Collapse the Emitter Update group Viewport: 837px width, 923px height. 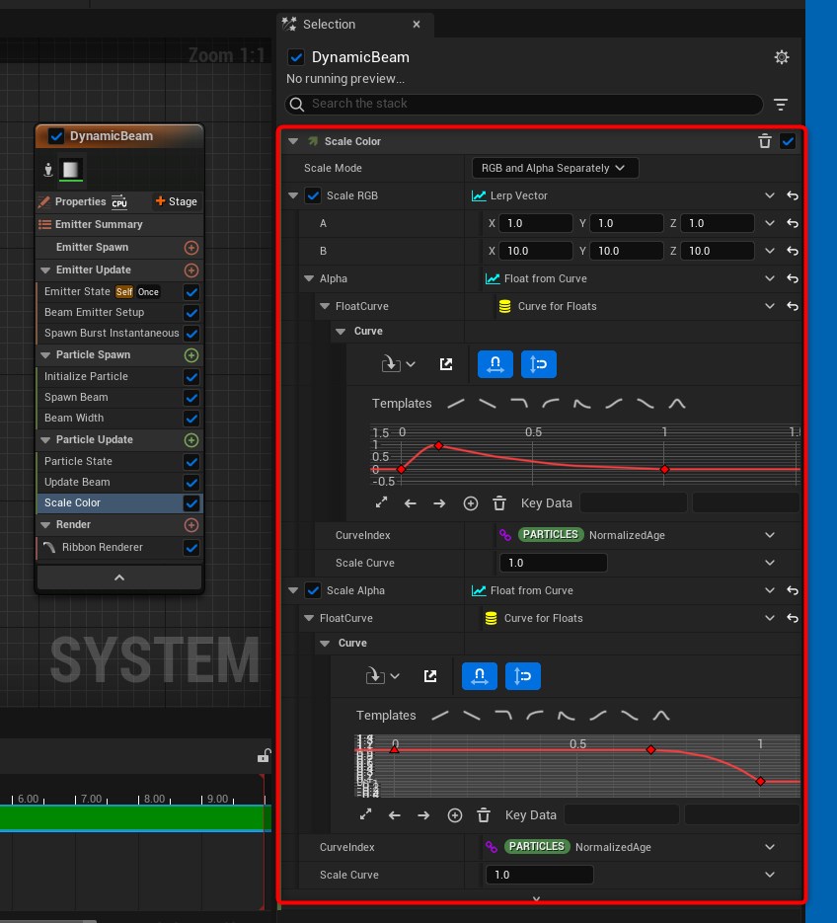(45, 270)
